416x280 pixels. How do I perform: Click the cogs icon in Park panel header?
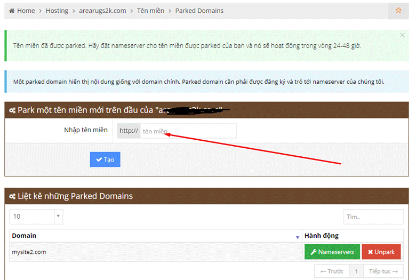12,110
